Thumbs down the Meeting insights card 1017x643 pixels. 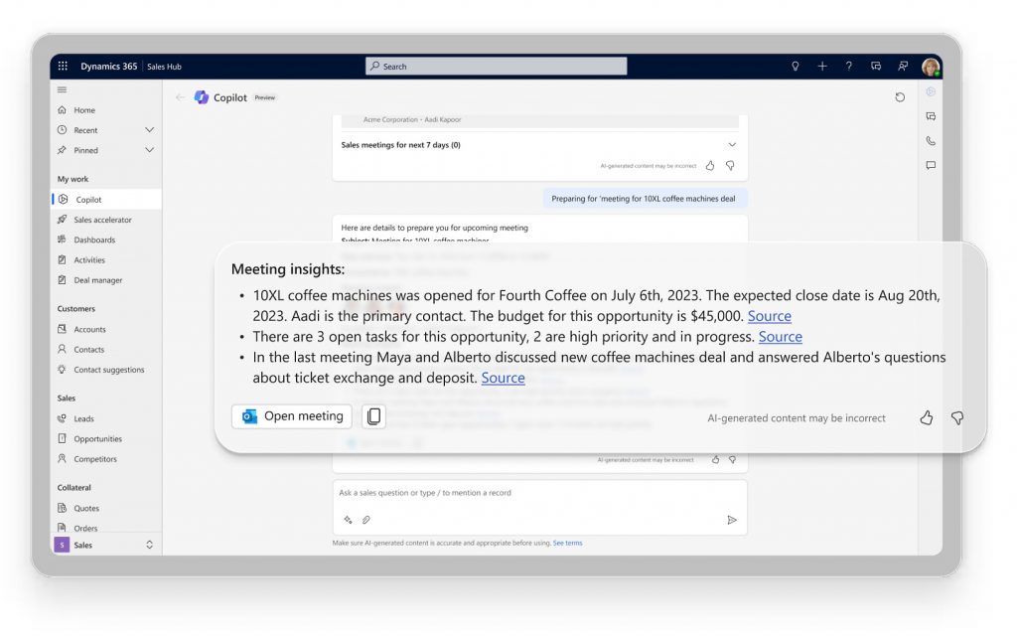coord(957,417)
